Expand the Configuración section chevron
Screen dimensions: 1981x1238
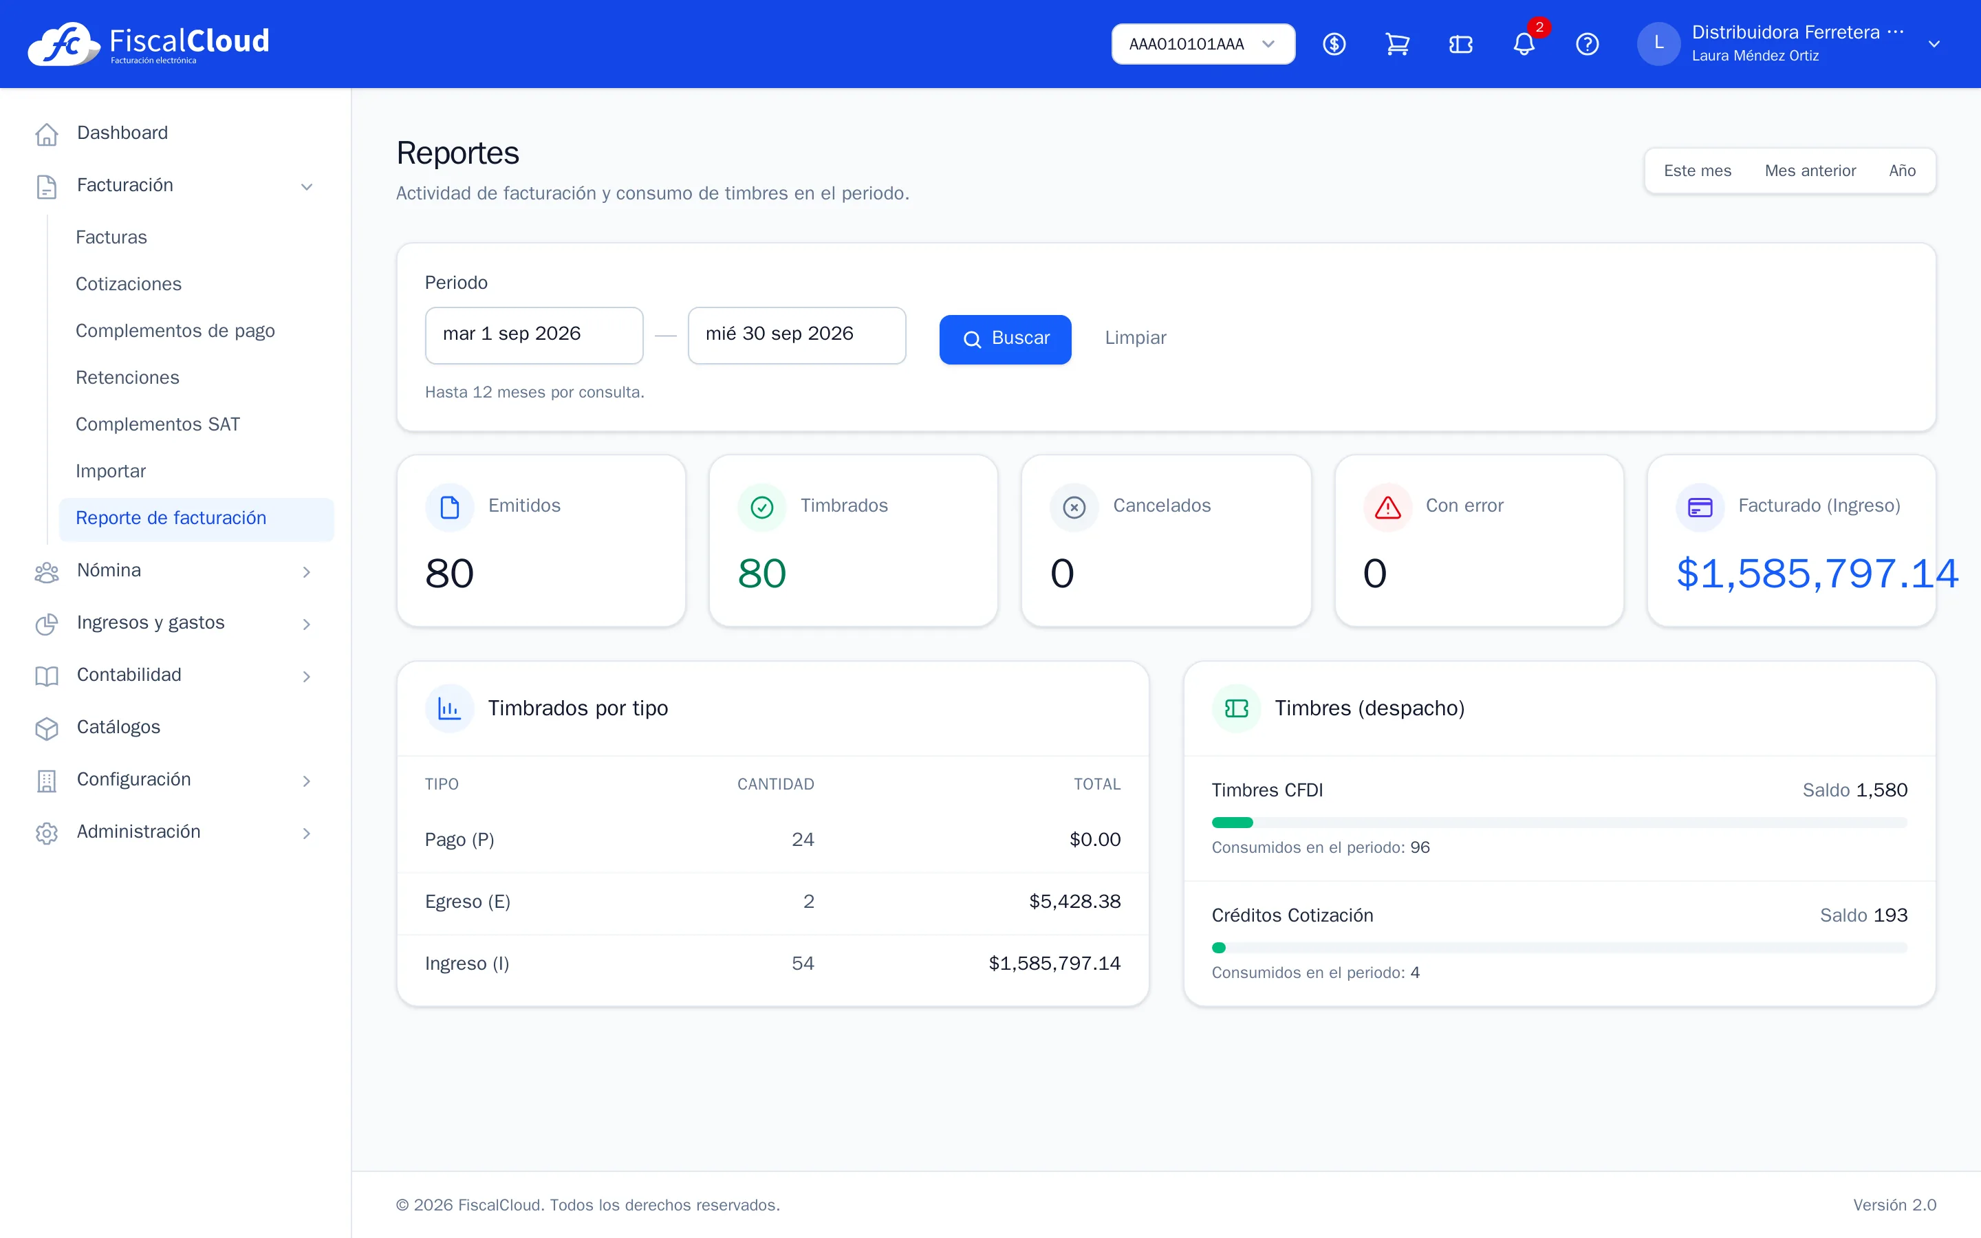[x=306, y=781]
